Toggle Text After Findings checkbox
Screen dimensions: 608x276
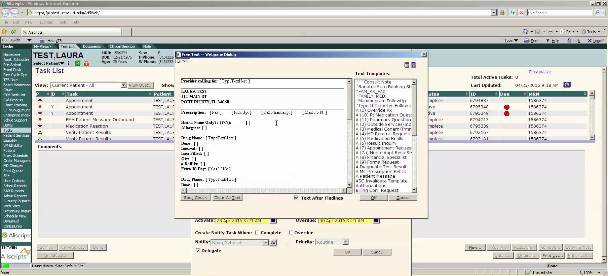click(x=296, y=198)
